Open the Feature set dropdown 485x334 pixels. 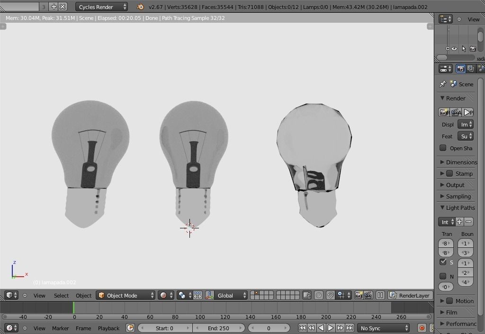(x=466, y=136)
